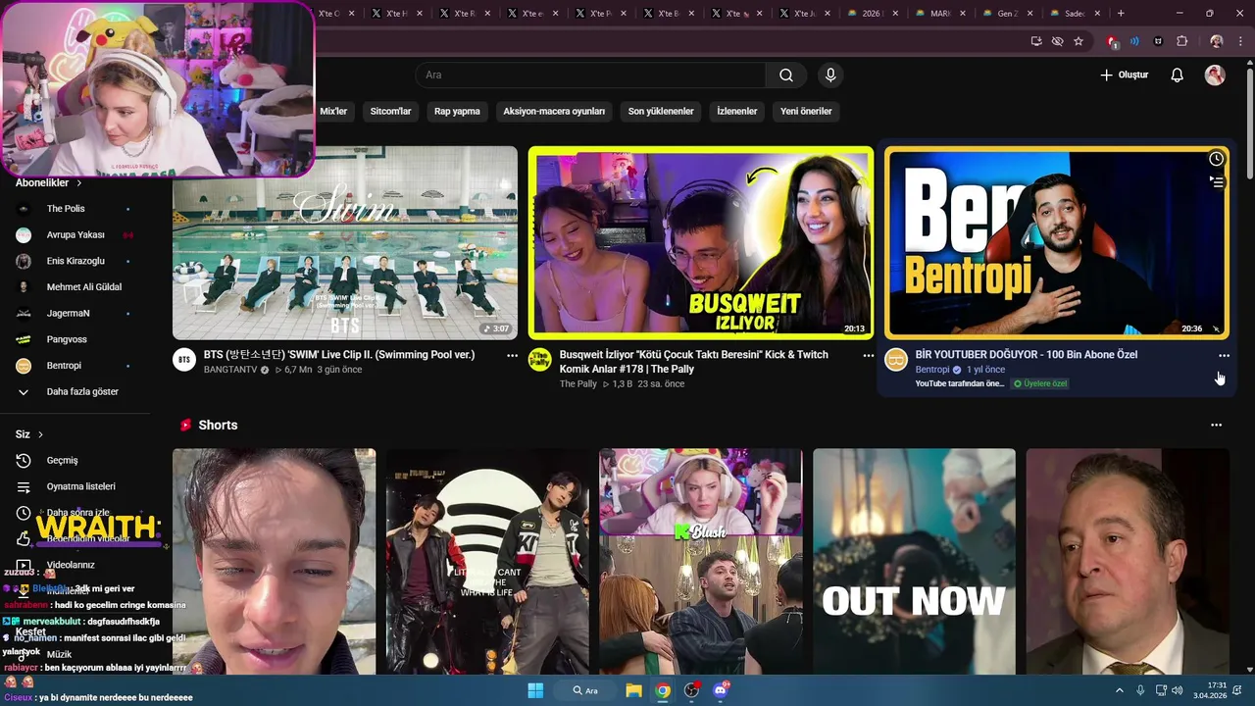1255x706 pixels.
Task: Open options menu for BİR YOUTUBER DOĞUYOR video
Action: coord(1224,356)
